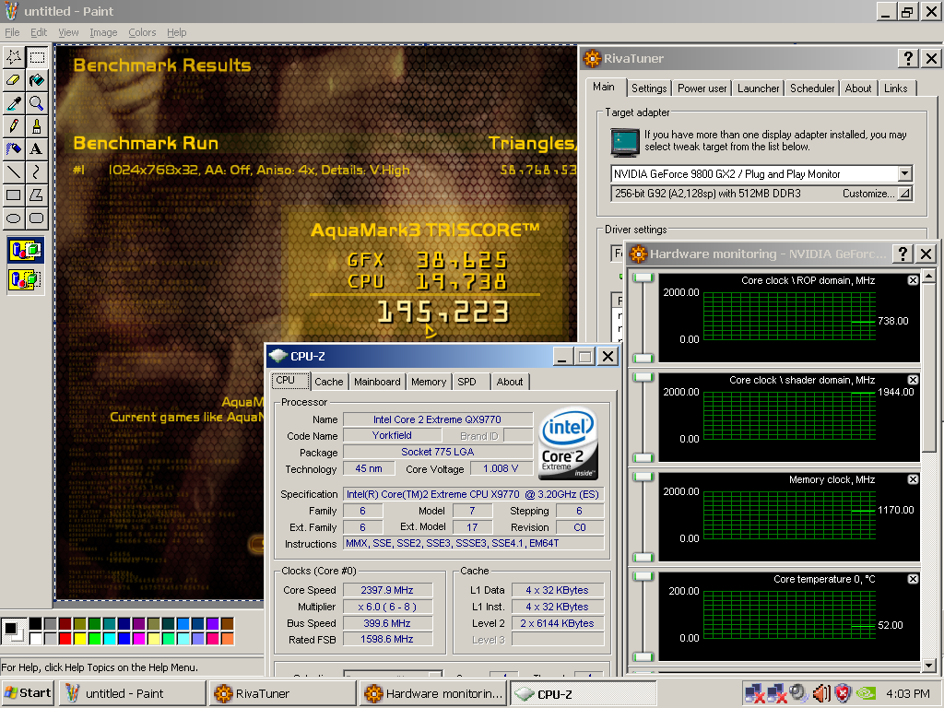Click the volume speaker tray icon

pos(821,693)
